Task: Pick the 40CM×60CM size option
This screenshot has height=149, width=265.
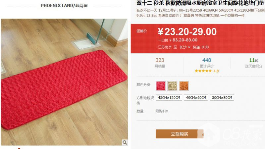Action: coord(196,97)
